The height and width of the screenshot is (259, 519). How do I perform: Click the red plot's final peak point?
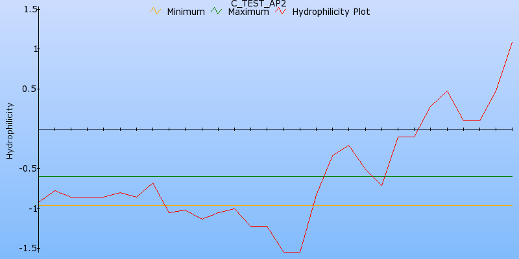(512, 42)
